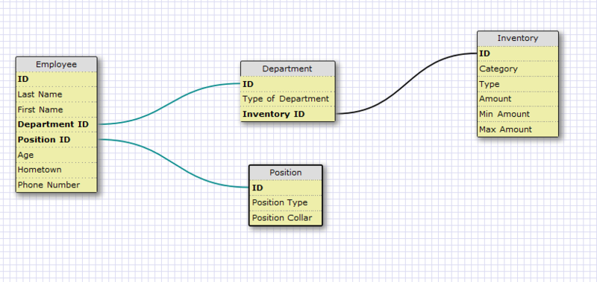The width and height of the screenshot is (597, 282).
Task: Select the Age field in Employee
Action: click(57, 155)
